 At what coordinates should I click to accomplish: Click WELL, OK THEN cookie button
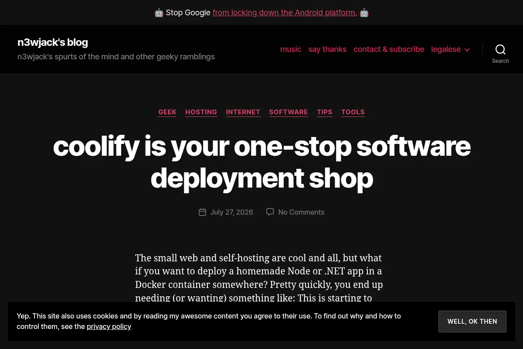click(472, 322)
